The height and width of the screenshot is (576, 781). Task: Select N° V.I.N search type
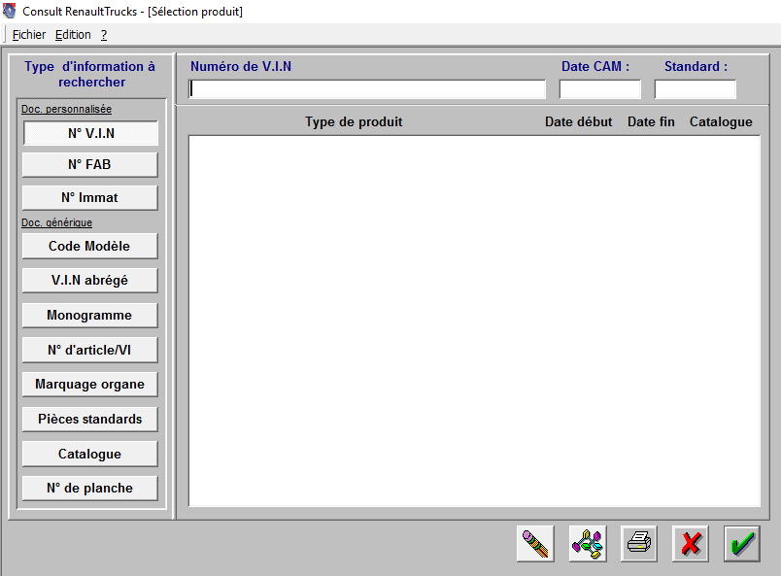click(90, 134)
